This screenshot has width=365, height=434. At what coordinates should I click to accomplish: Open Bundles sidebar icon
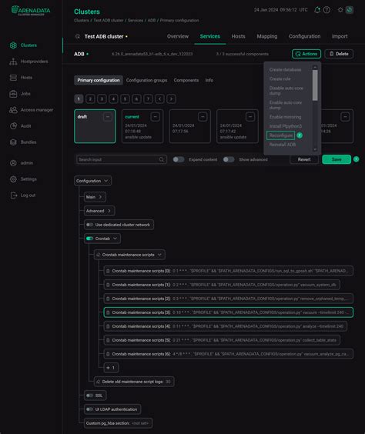coord(13,142)
